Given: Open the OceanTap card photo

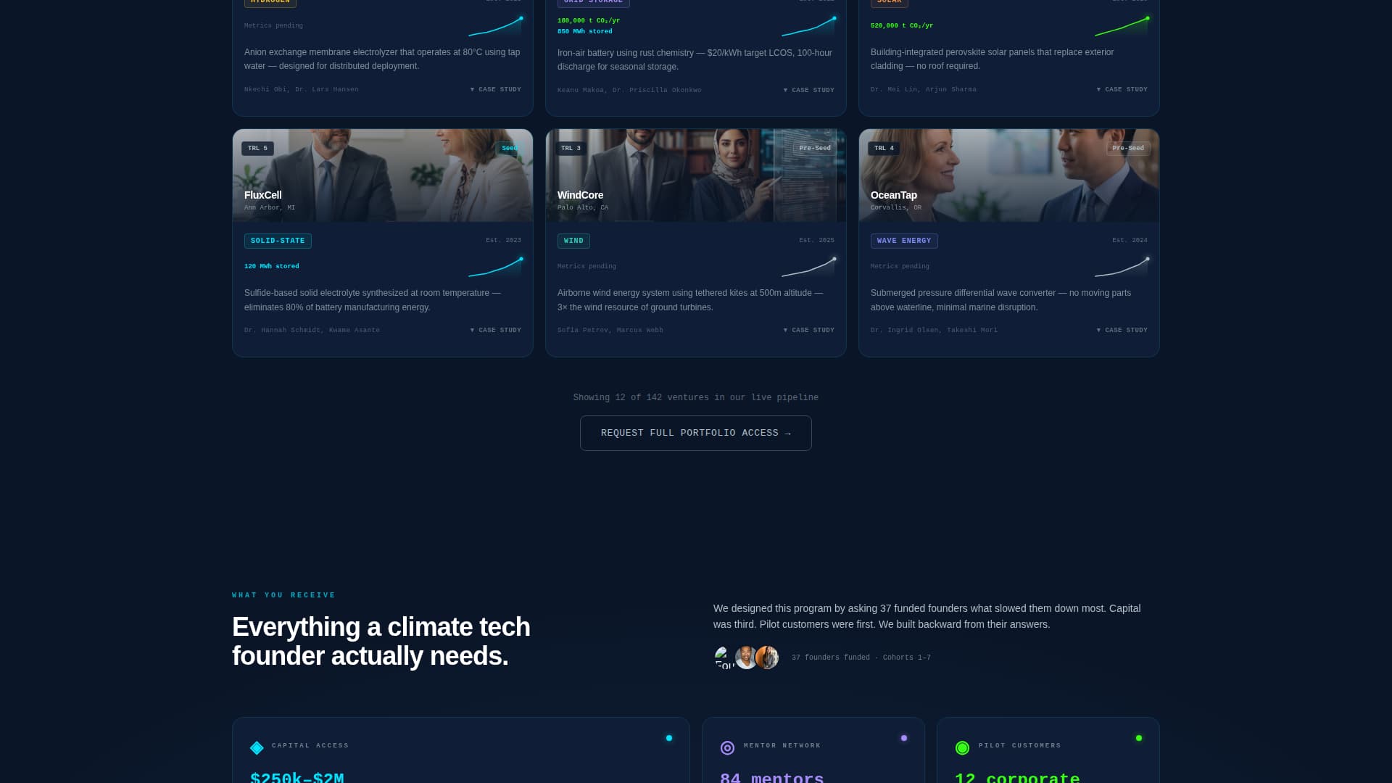Looking at the screenshot, I should pyautogui.click(x=1009, y=175).
